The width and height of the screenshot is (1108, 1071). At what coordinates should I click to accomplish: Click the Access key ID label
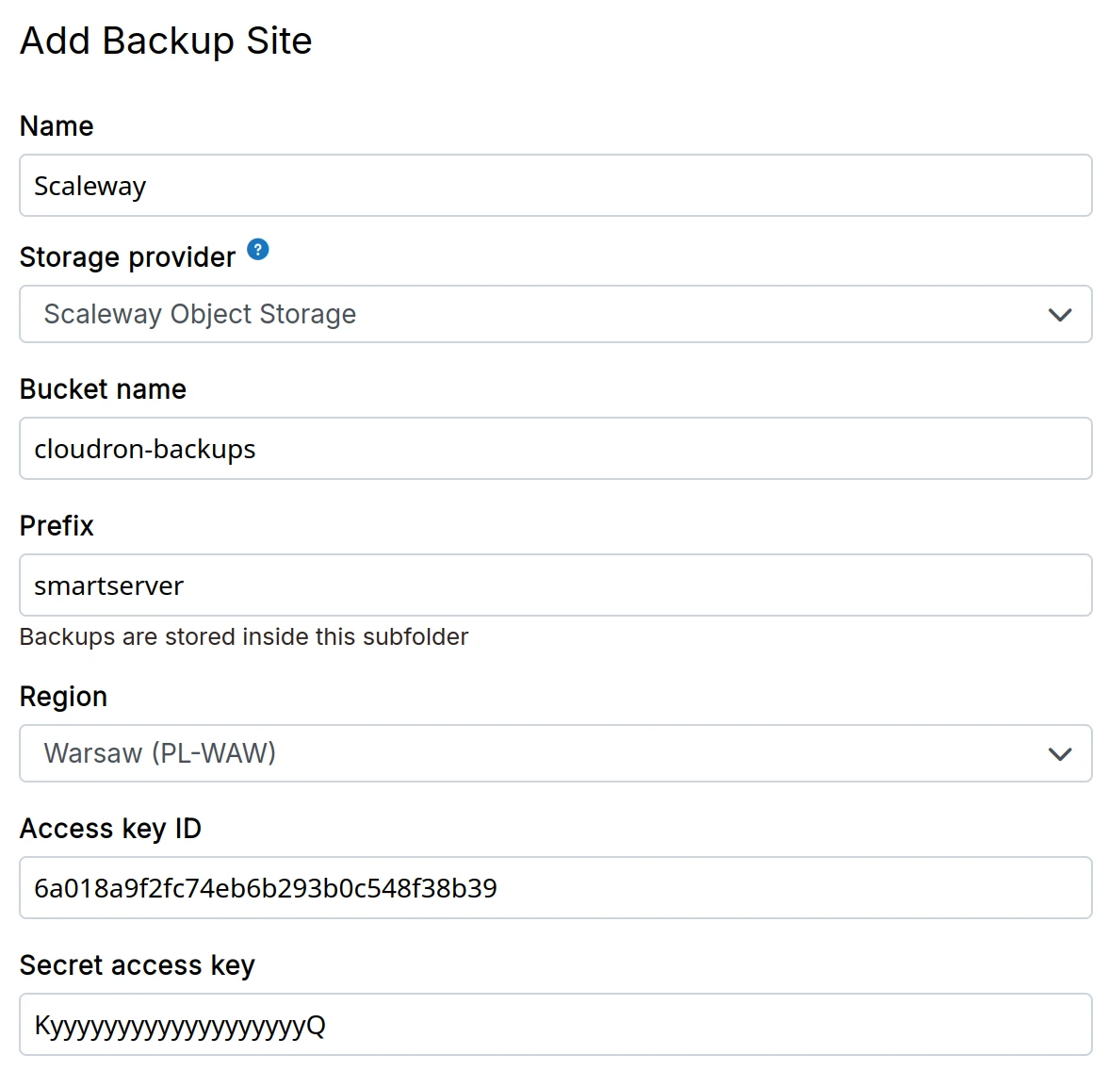click(110, 829)
